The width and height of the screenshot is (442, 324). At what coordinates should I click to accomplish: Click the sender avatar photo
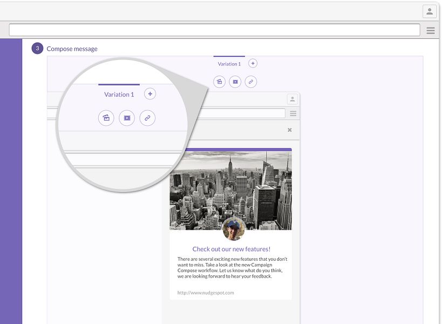pos(233,229)
